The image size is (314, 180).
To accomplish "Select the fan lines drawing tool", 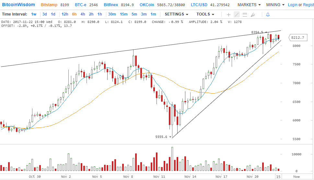I will point(253,15).
